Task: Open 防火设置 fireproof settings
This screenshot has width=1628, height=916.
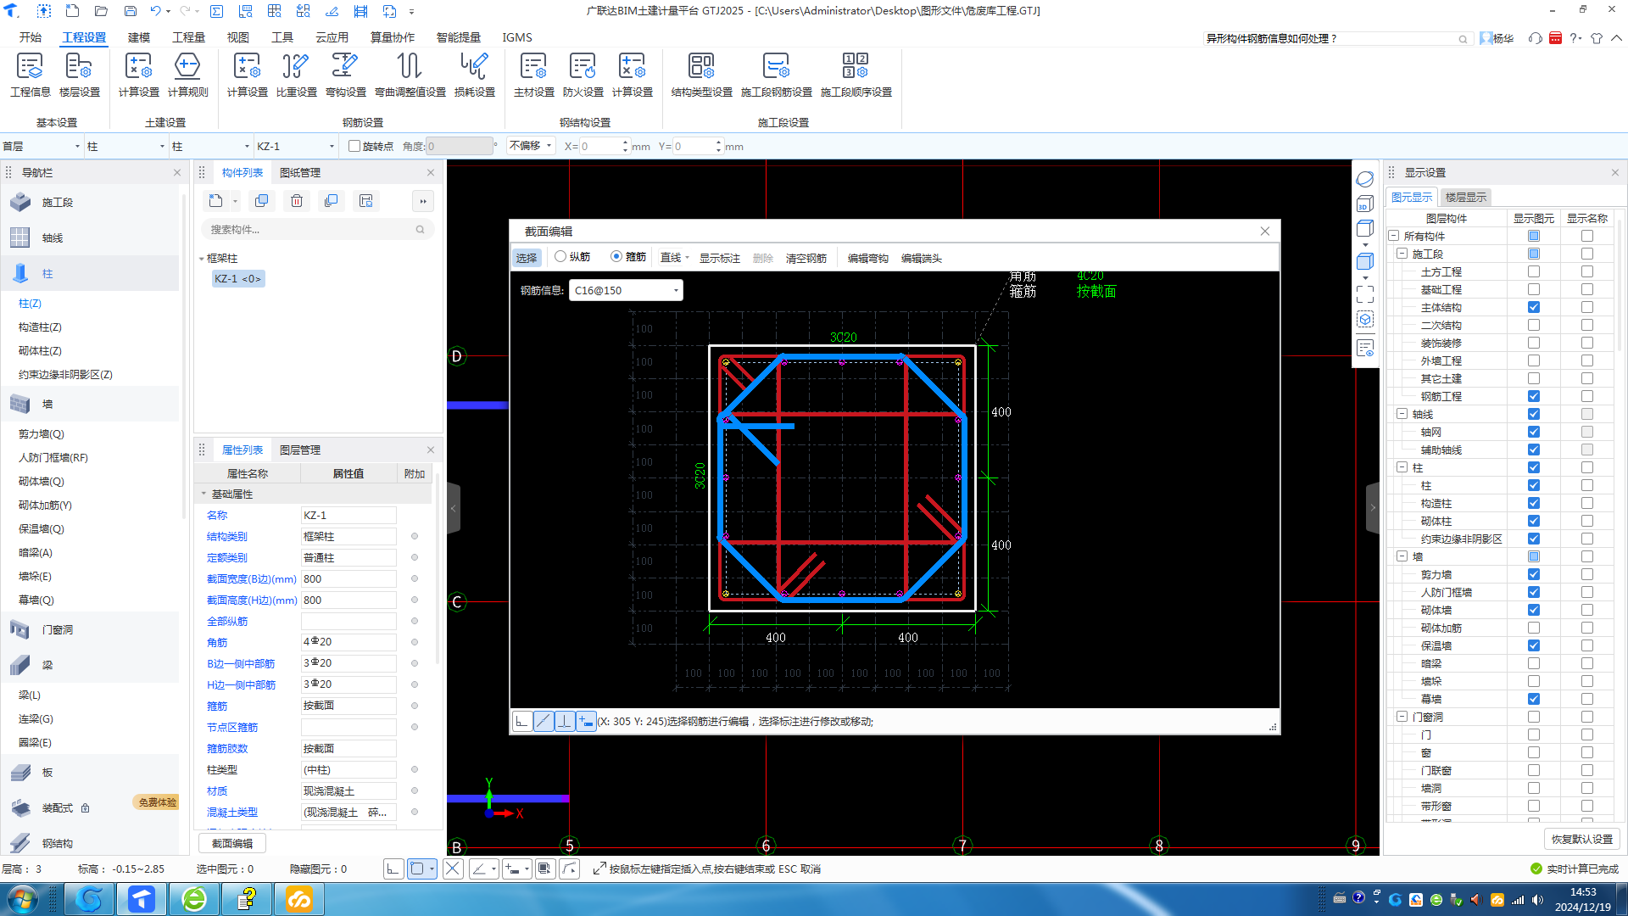Action: (x=583, y=75)
